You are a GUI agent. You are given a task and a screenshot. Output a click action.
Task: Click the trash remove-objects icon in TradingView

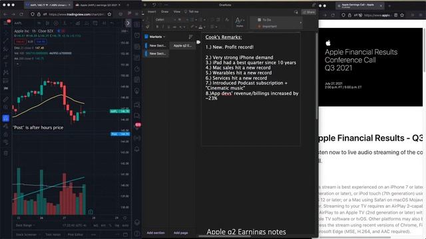(x=6, y=153)
